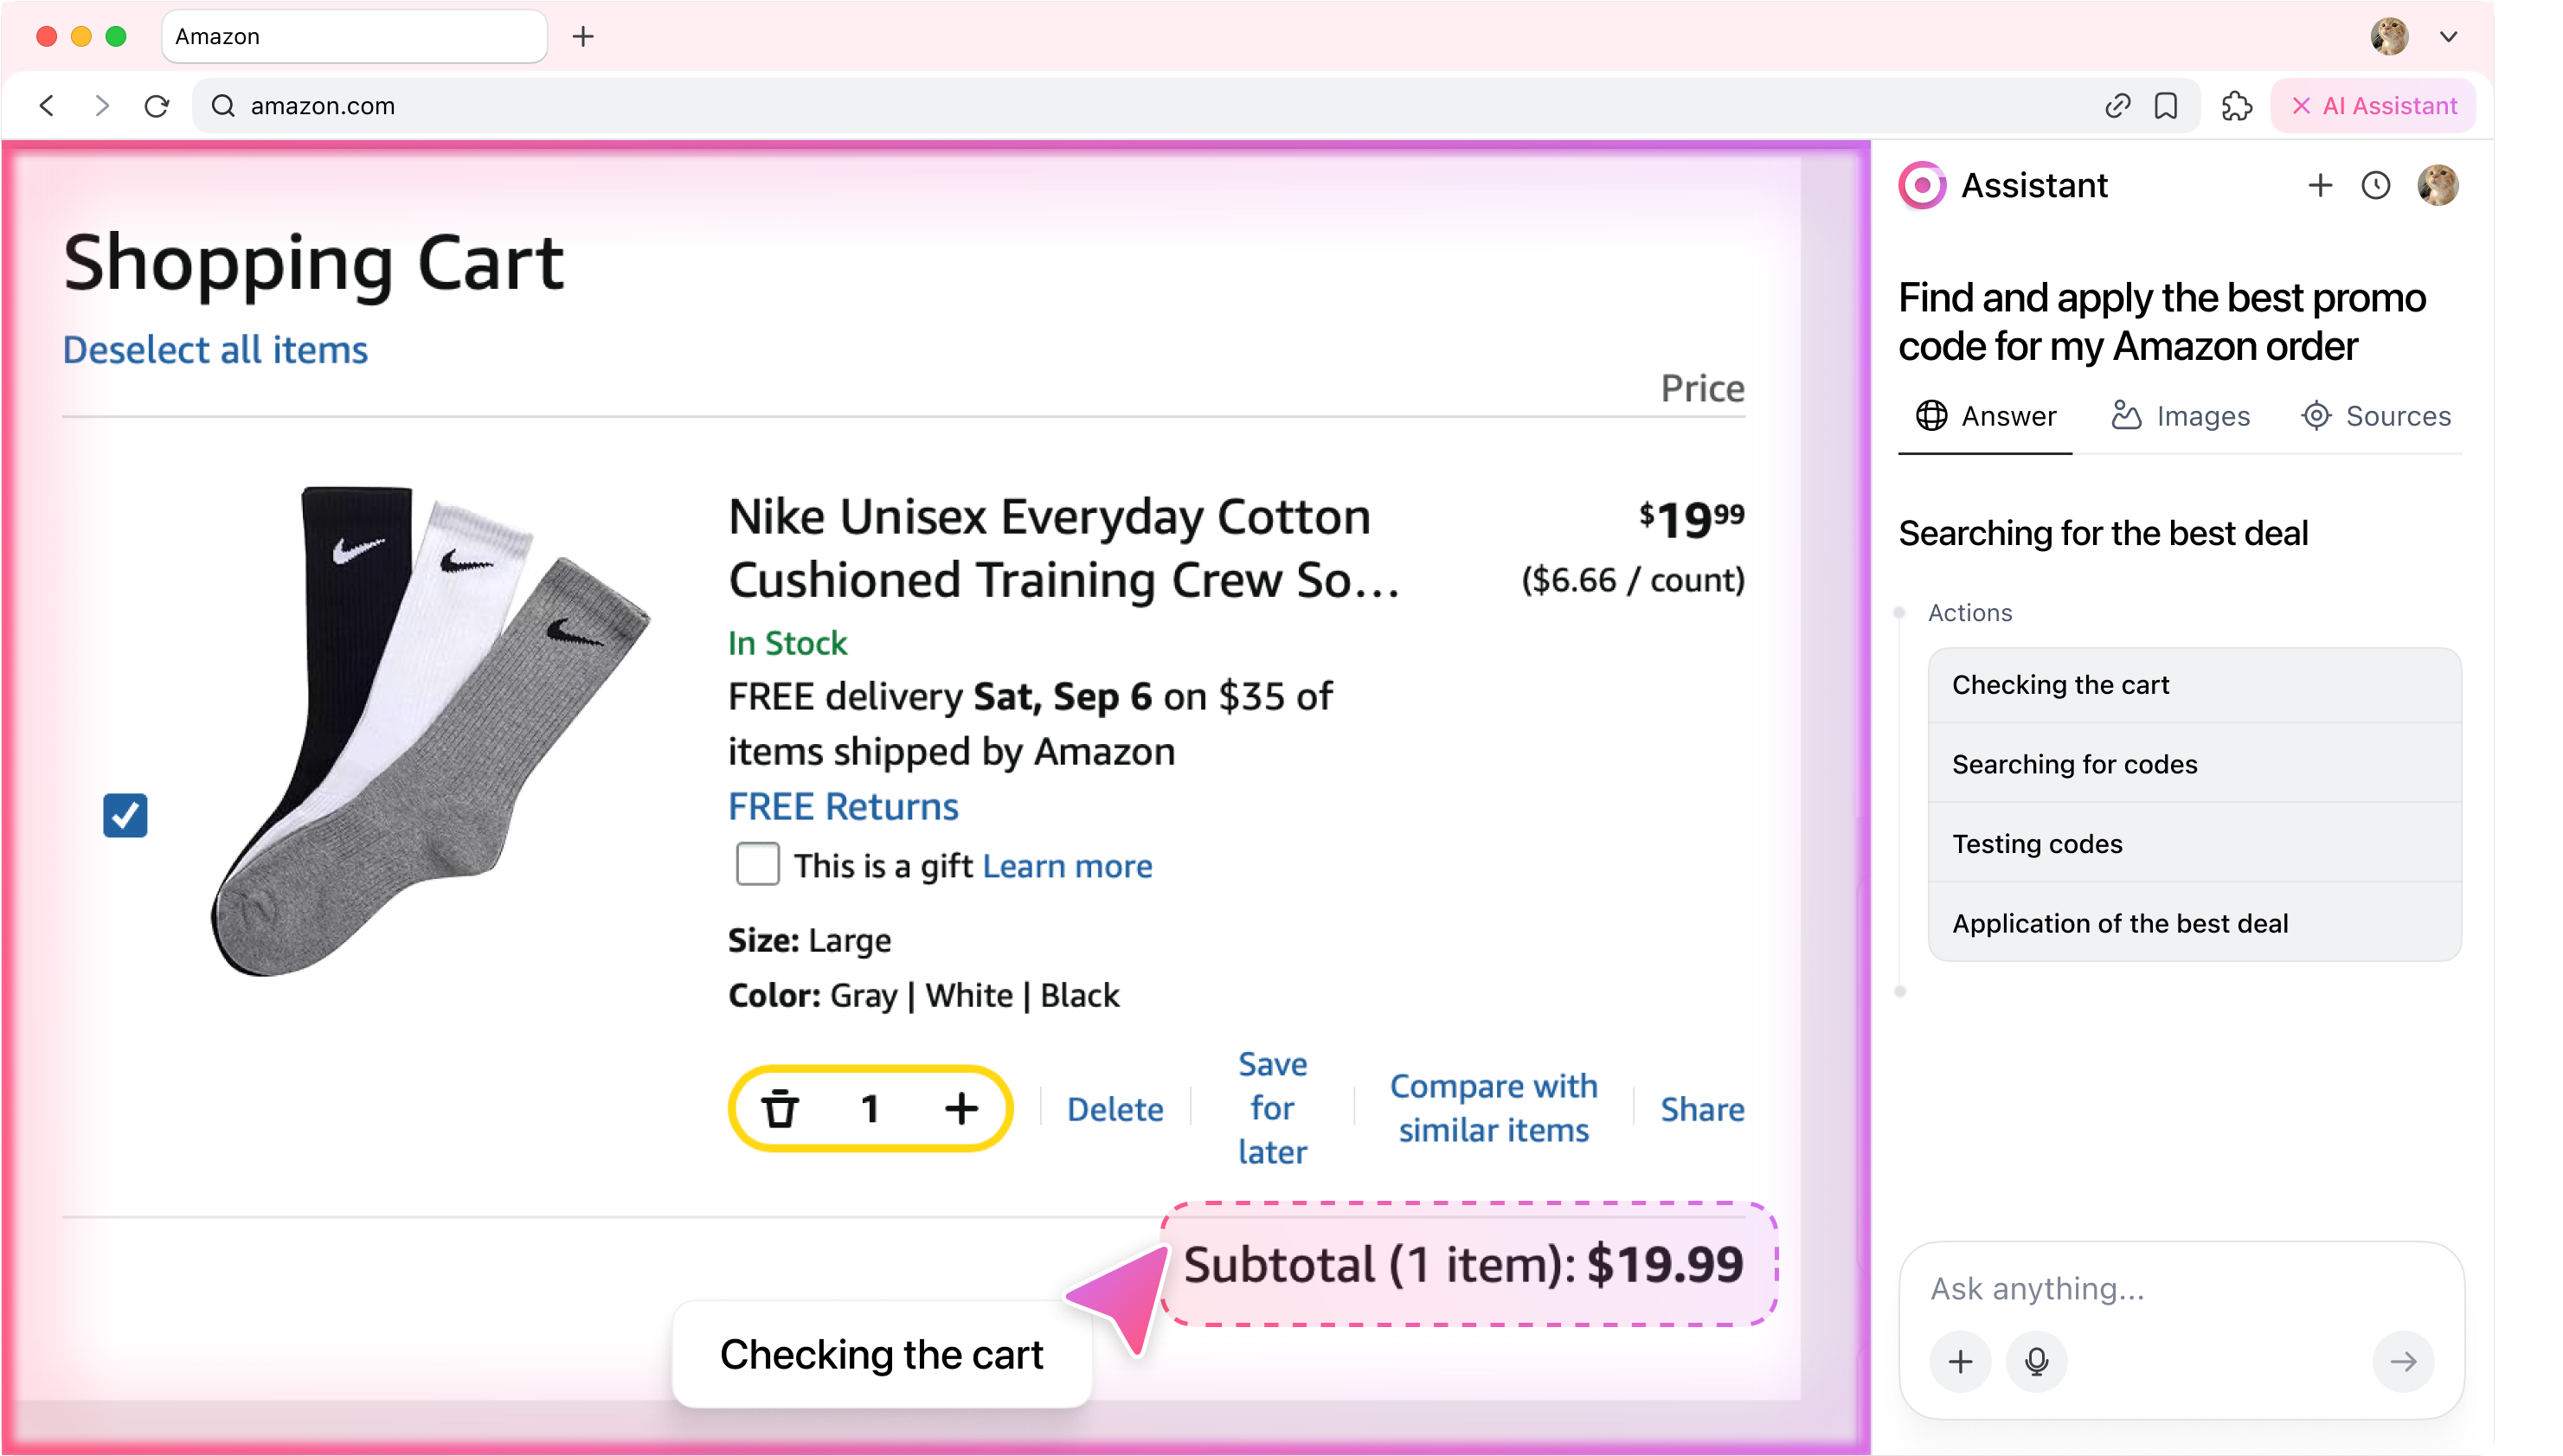Reload the page with the refresh icon
The image size is (2563, 1456).
[157, 106]
